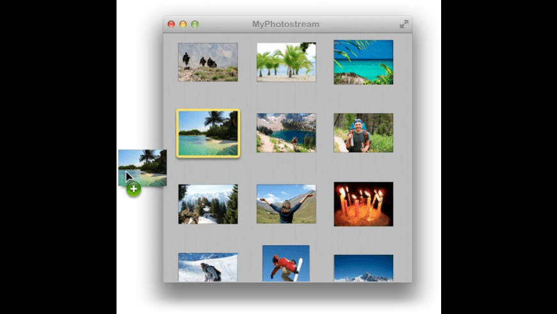The width and height of the screenshot is (557, 314).
Task: Select the mountain peak under blue sky photo
Action: tap(364, 268)
